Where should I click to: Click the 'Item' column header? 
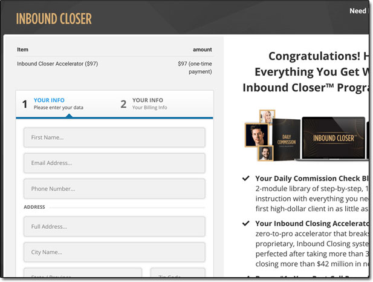click(x=22, y=50)
